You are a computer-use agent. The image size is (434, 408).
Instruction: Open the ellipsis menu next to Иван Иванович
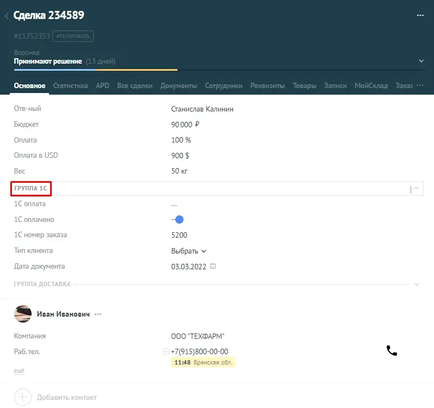pyautogui.click(x=98, y=314)
